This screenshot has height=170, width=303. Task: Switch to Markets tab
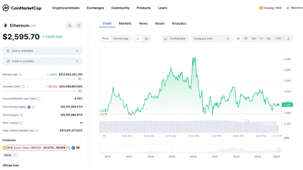(125, 24)
